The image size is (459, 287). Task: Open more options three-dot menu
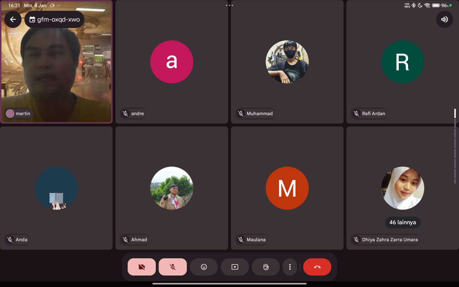tap(290, 267)
